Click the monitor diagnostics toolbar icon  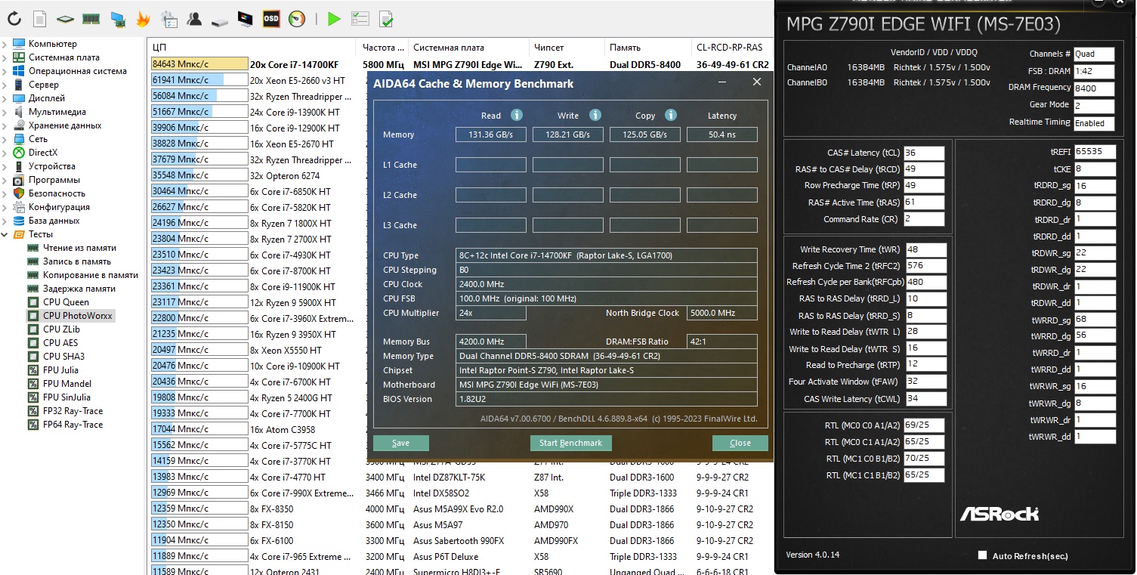pyautogui.click(x=246, y=19)
